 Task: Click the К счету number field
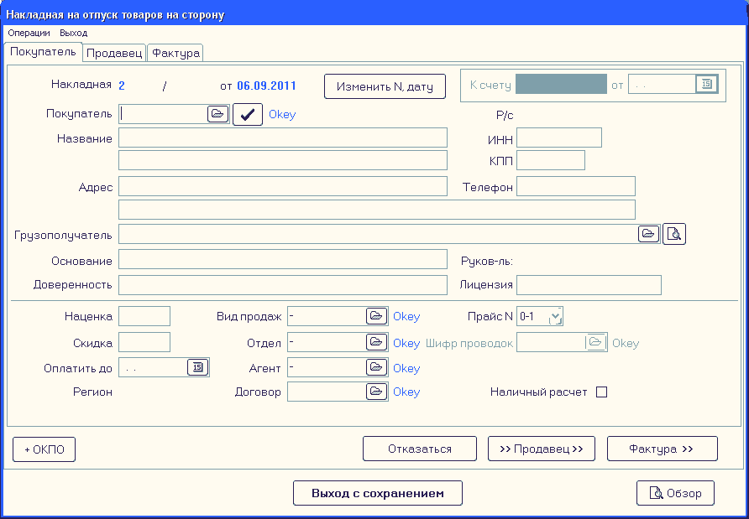[x=561, y=84]
